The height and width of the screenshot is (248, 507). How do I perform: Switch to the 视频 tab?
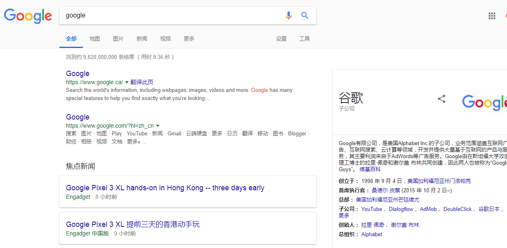(x=165, y=39)
